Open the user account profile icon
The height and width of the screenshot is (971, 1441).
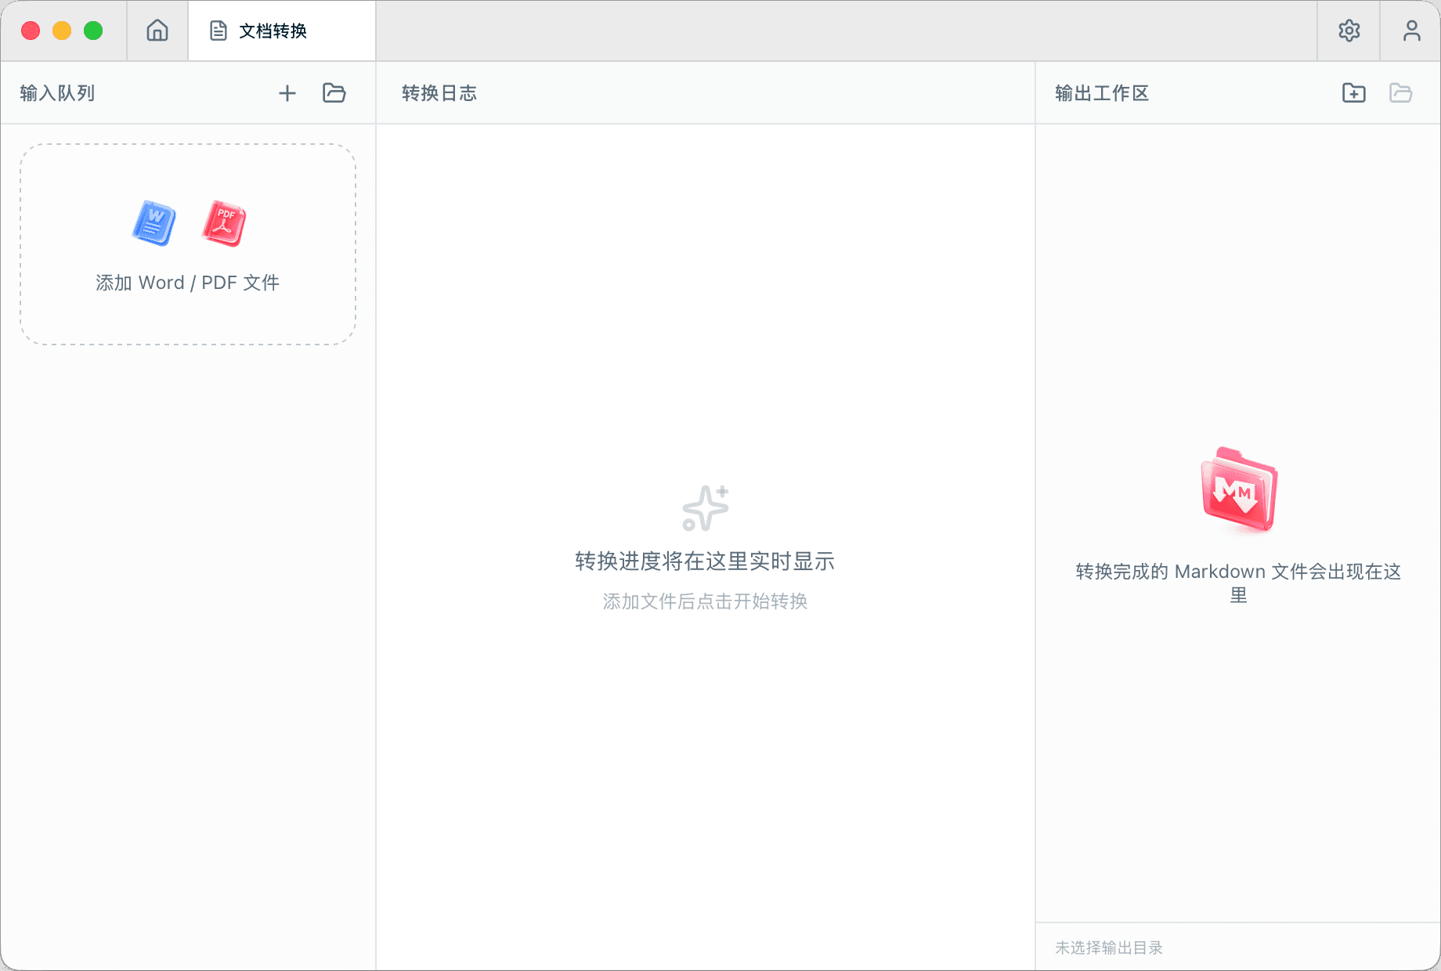[1411, 31]
